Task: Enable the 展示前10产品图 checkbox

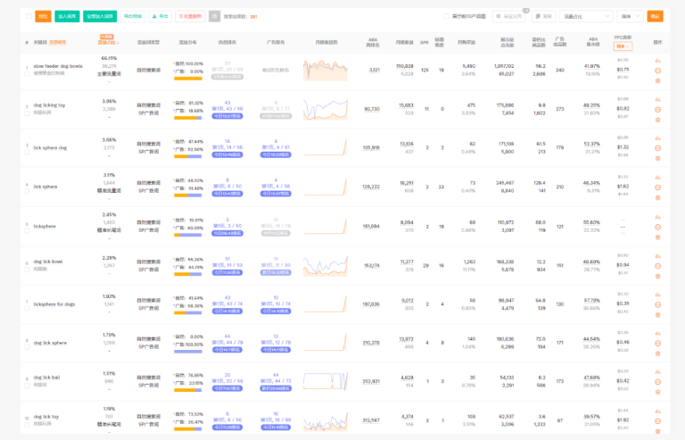Action: tap(447, 16)
